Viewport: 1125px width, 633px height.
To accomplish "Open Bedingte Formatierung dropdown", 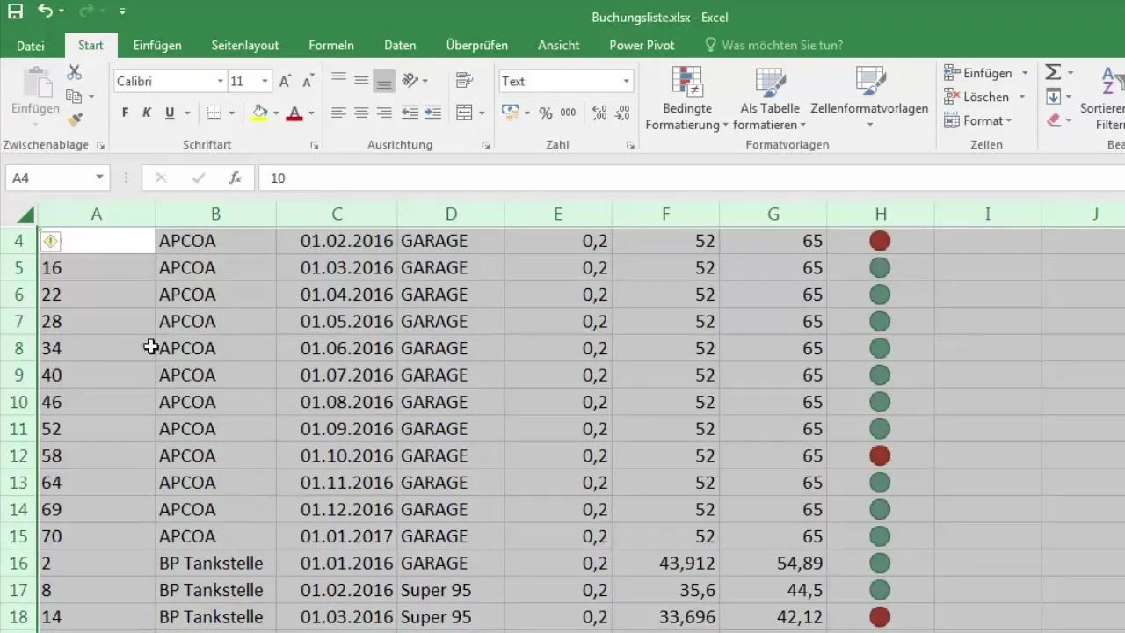I will [686, 98].
